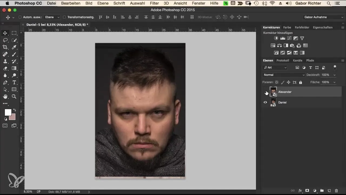Select the Eraser tool
The width and height of the screenshot is (346, 195).
(5, 68)
